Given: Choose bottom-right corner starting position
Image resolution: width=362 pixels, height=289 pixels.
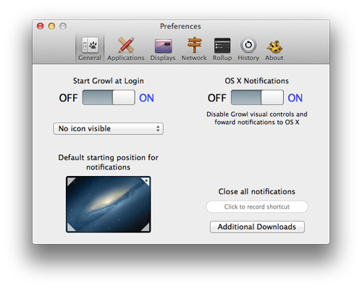Looking at the screenshot, I should point(146,227).
